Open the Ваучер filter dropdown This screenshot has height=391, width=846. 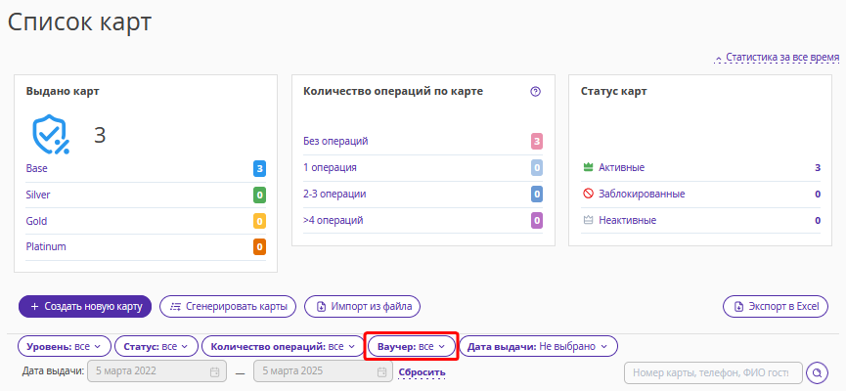tap(412, 346)
